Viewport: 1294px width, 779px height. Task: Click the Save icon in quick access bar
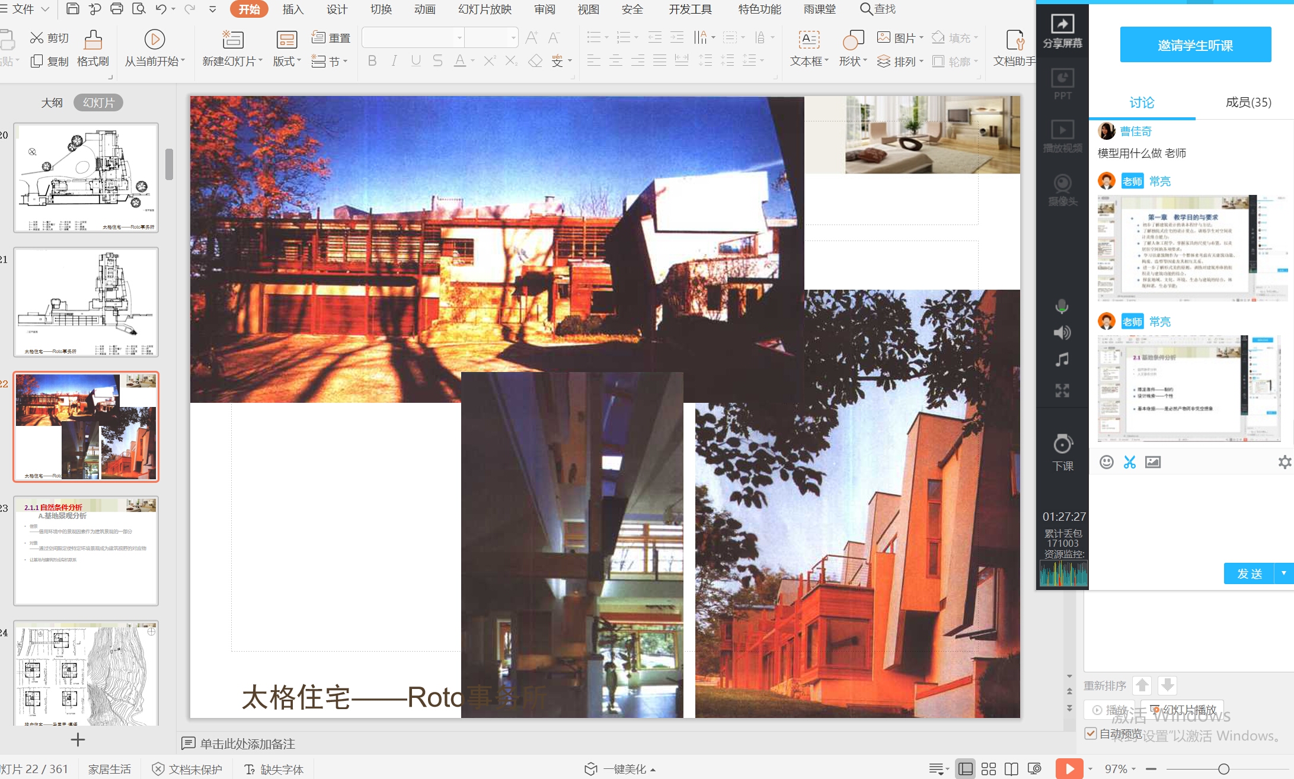[72, 9]
